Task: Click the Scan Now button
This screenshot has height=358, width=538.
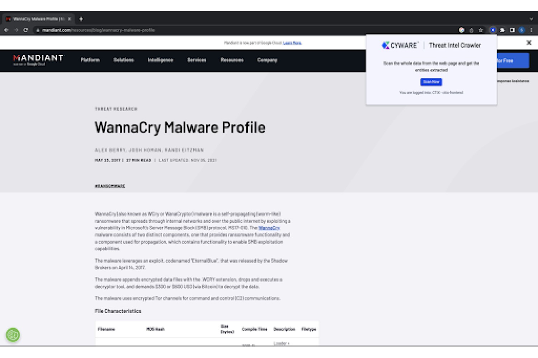Action: point(431,82)
